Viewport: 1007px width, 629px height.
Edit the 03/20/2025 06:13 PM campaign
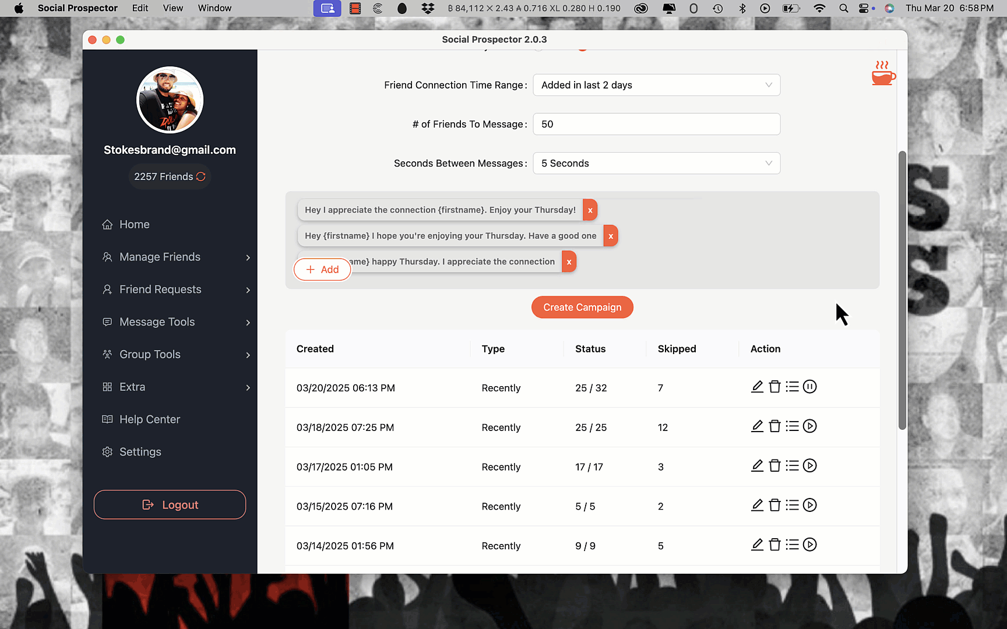point(757,387)
